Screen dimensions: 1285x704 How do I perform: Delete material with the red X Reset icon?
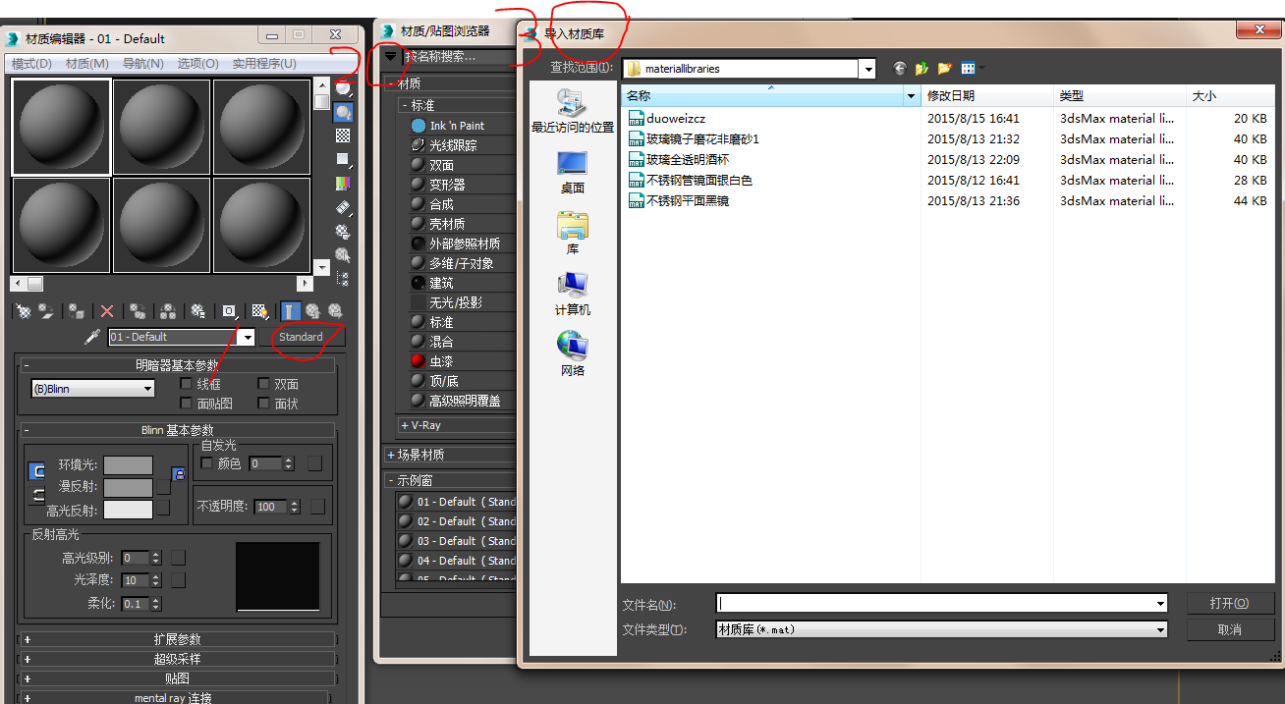click(x=106, y=310)
